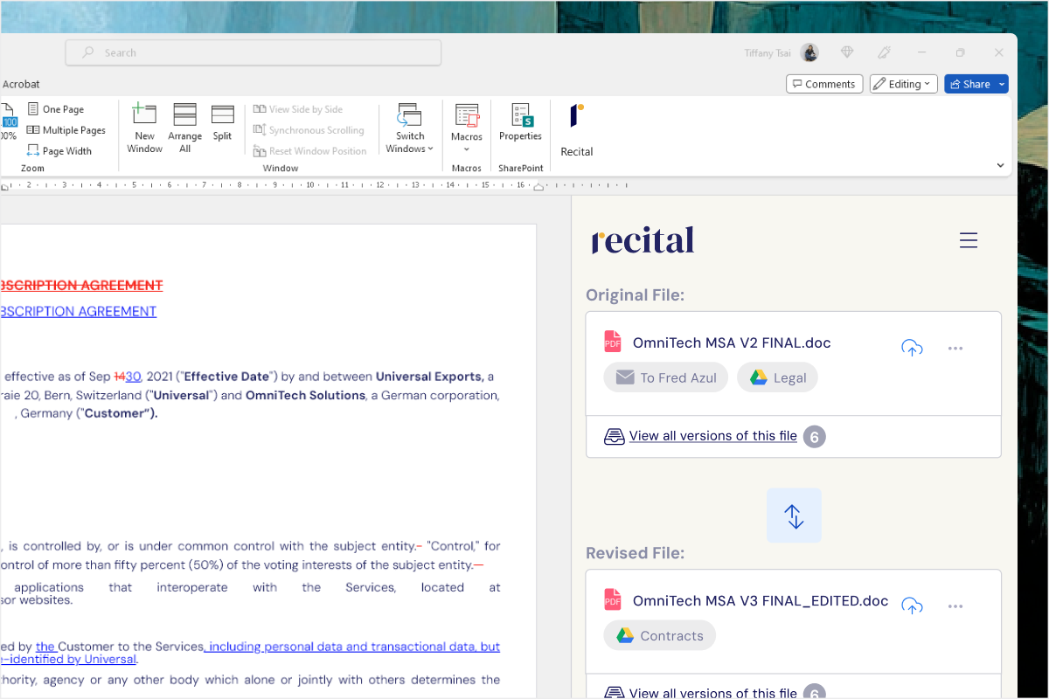View all versions of Original File
This screenshot has width=1049, height=699.
[713, 436]
